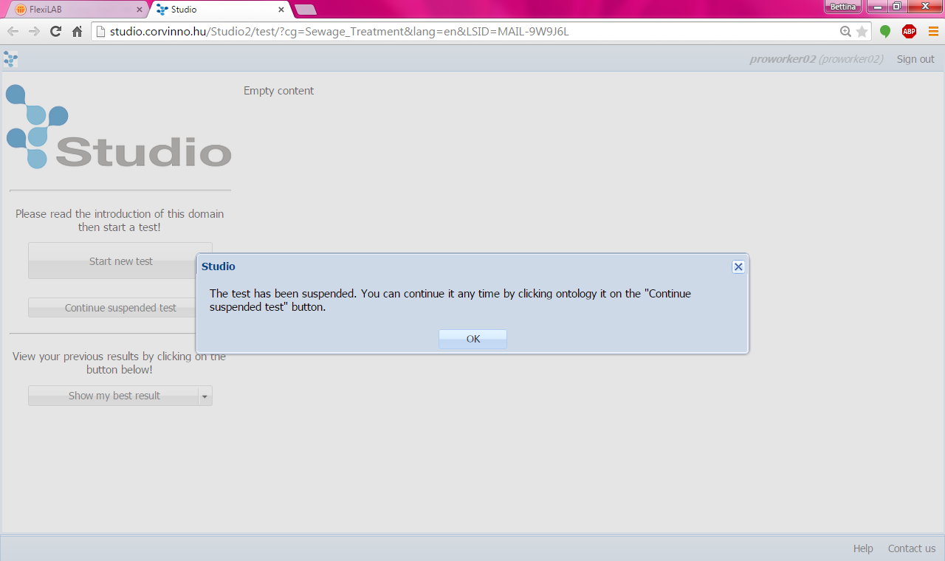Go back to previous page
Image resolution: width=945 pixels, height=561 pixels.
point(13,31)
